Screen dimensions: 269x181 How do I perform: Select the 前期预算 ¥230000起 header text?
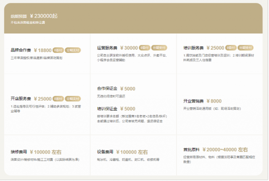34,16
